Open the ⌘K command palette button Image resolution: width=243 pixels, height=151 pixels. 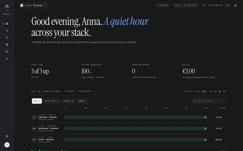pos(227,5)
